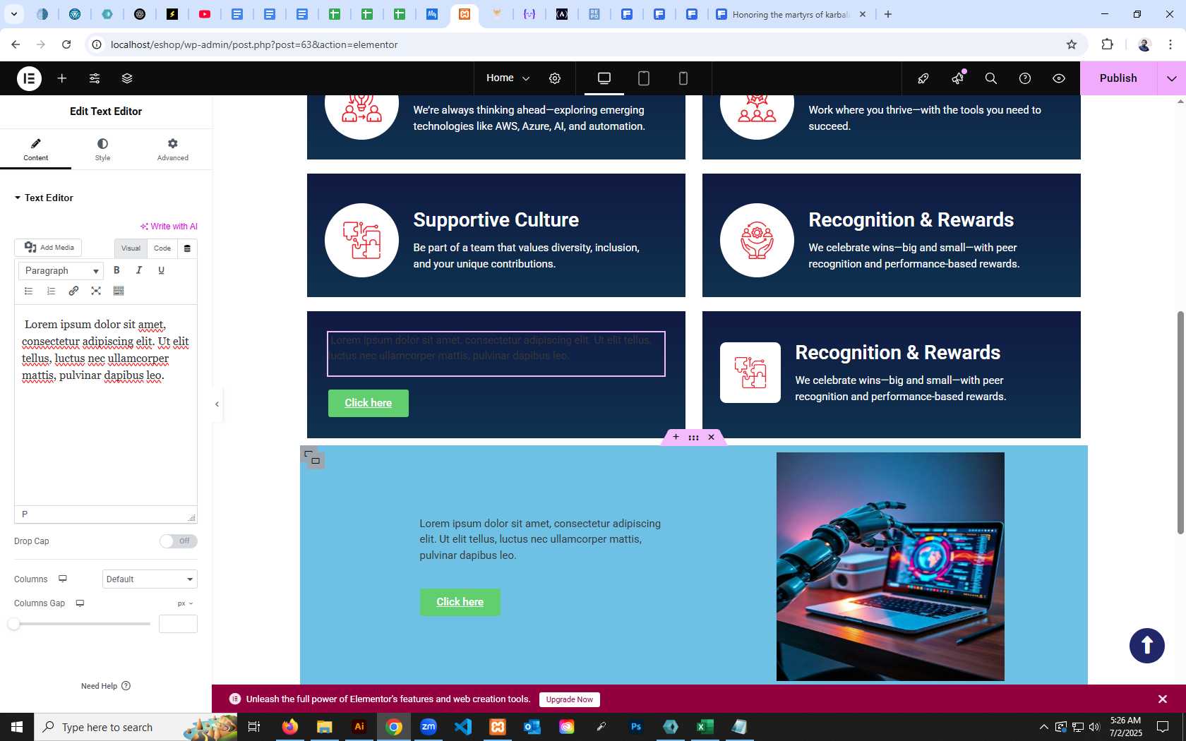Dismiss the Elementor upgrade banner
The image size is (1186, 741).
[x=1163, y=699]
